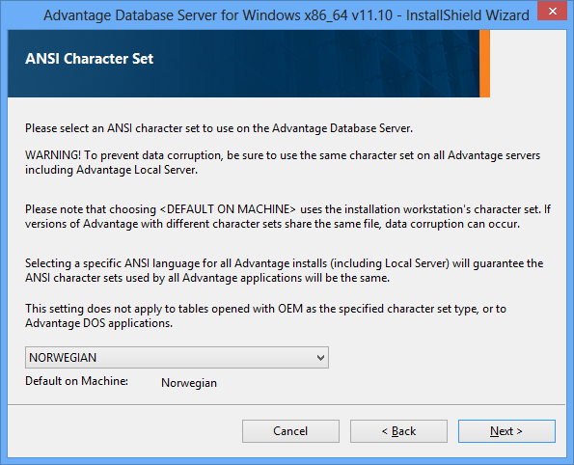The image size is (574, 465).
Task: Click 'including Advantage Local Server' text
Action: 111,170
